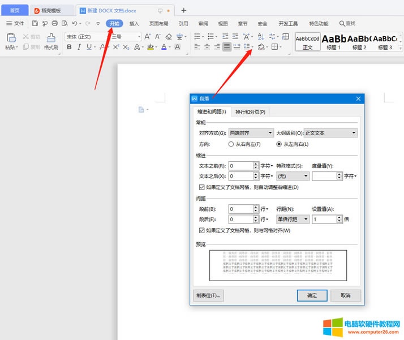
Task: Open 制表位 tab stops button
Action: [209, 295]
